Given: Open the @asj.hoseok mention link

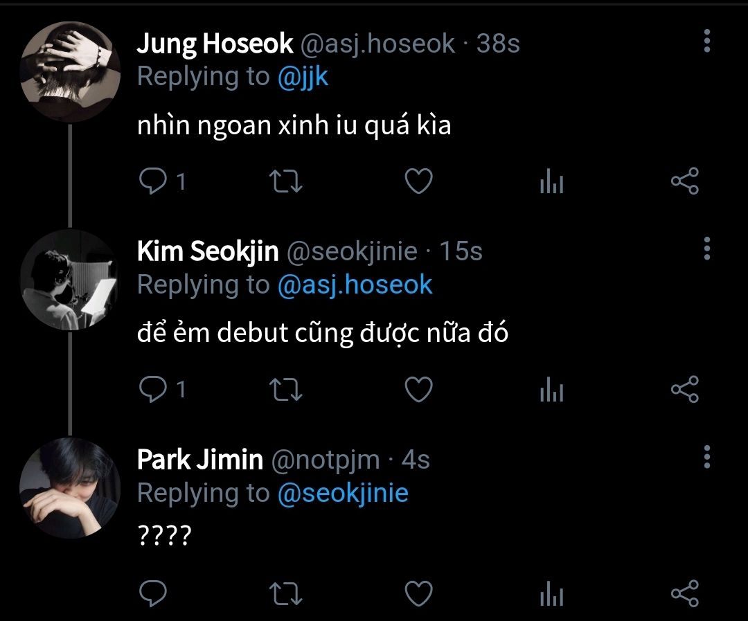Looking at the screenshot, I should [355, 285].
